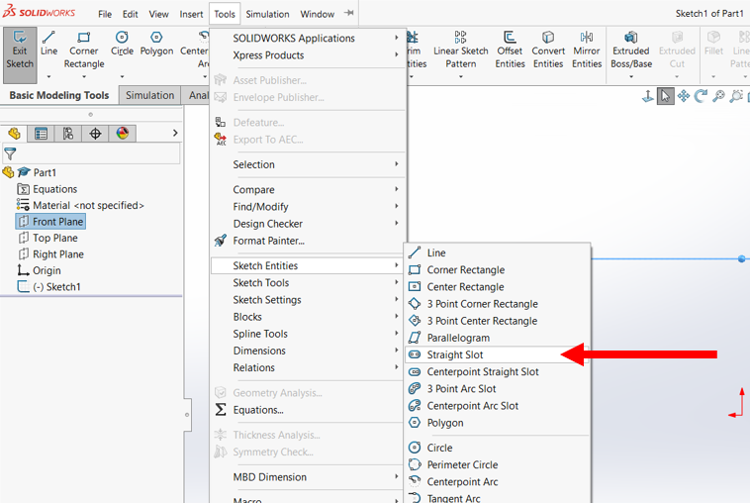The image size is (750, 503).
Task: Open the Appearances color wheel tab
Action: 123,134
